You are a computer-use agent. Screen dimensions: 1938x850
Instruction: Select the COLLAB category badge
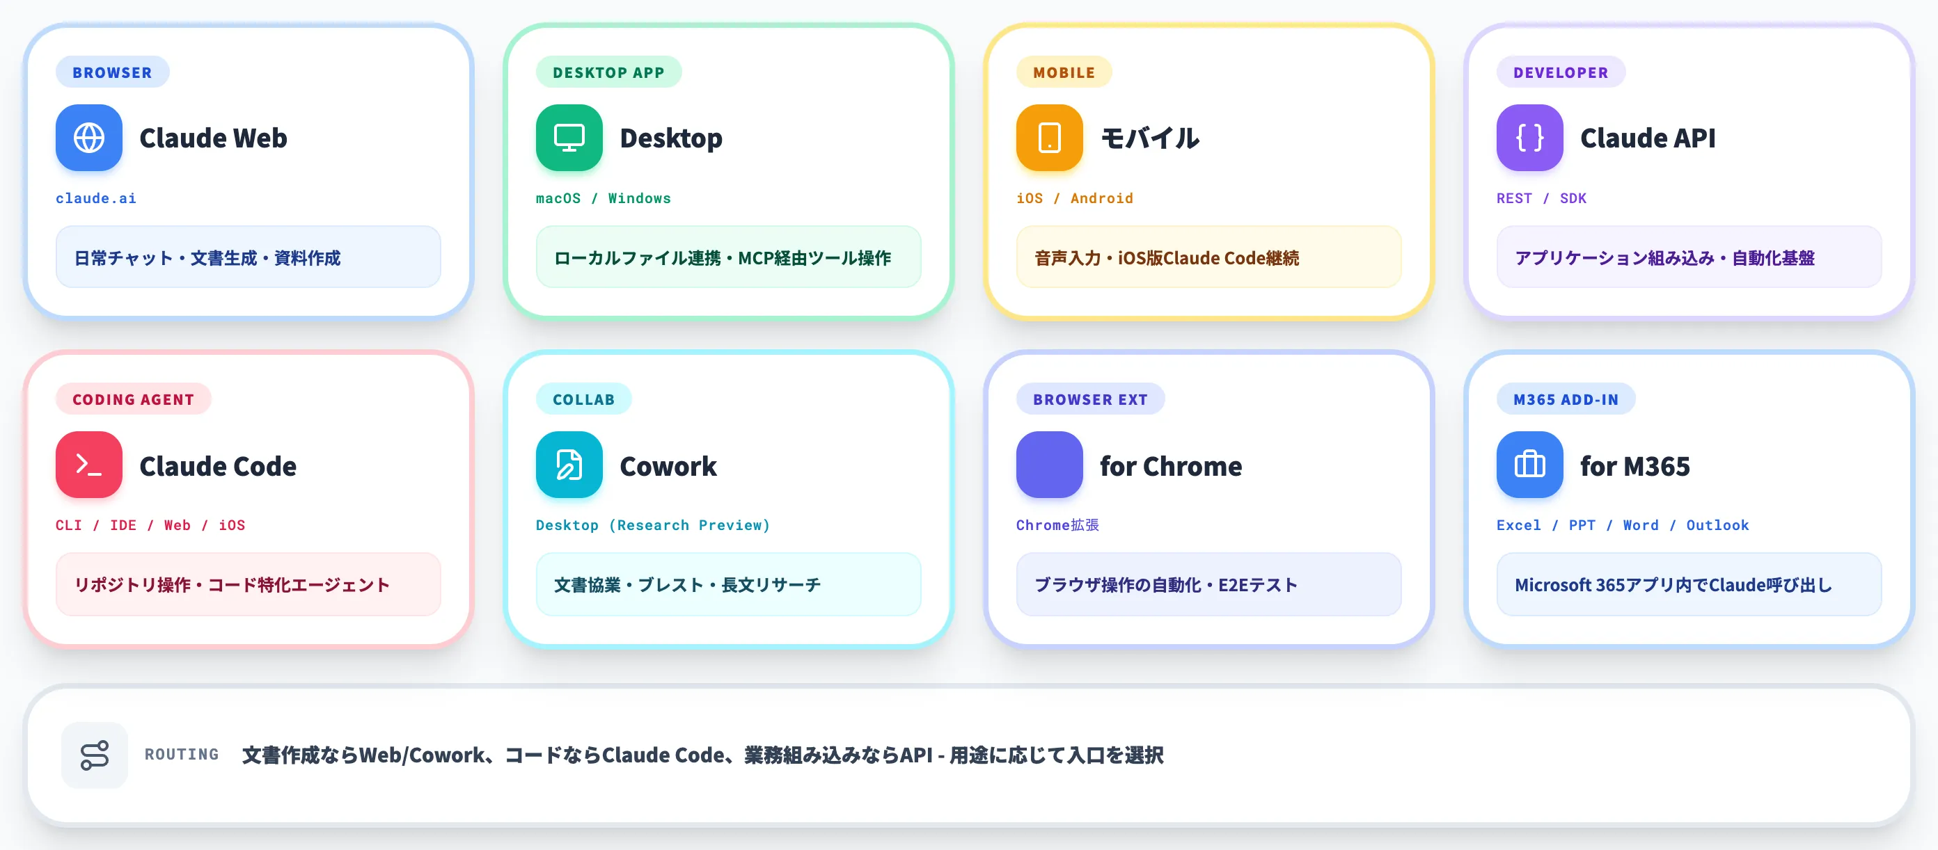[584, 399]
